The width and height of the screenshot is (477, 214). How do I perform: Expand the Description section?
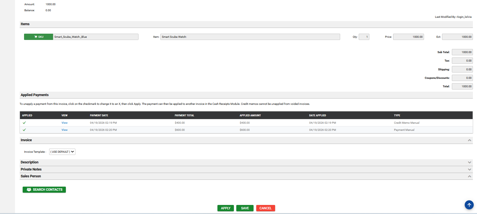(469, 162)
